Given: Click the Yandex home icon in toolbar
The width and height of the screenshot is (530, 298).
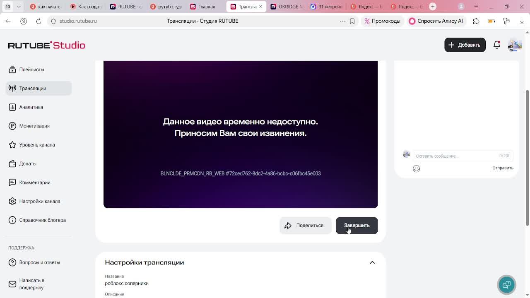Looking at the screenshot, I should coord(24,21).
